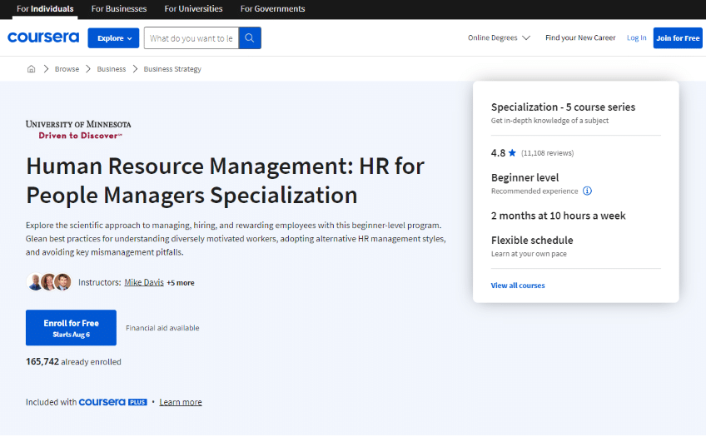
Task: Expand the Online Degrees dropdown
Action: pyautogui.click(x=499, y=37)
